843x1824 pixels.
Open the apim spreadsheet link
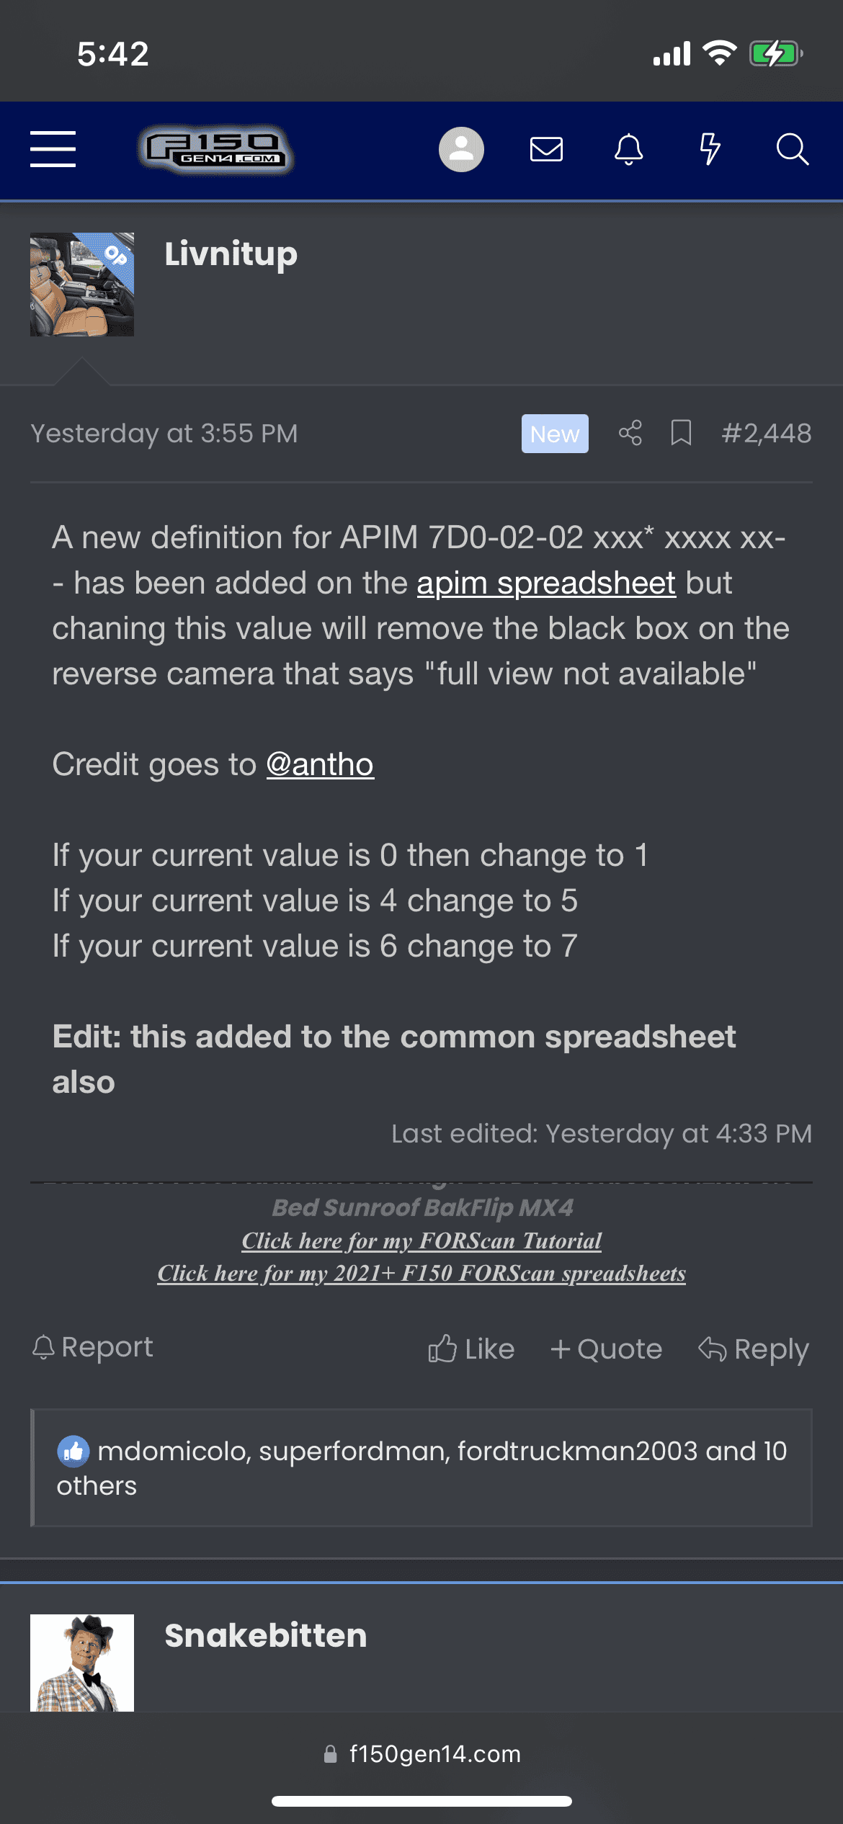(x=546, y=583)
